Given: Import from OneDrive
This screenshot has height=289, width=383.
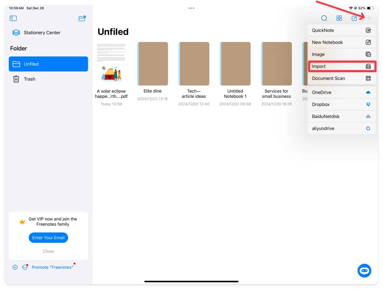Looking at the screenshot, I should coord(341,92).
